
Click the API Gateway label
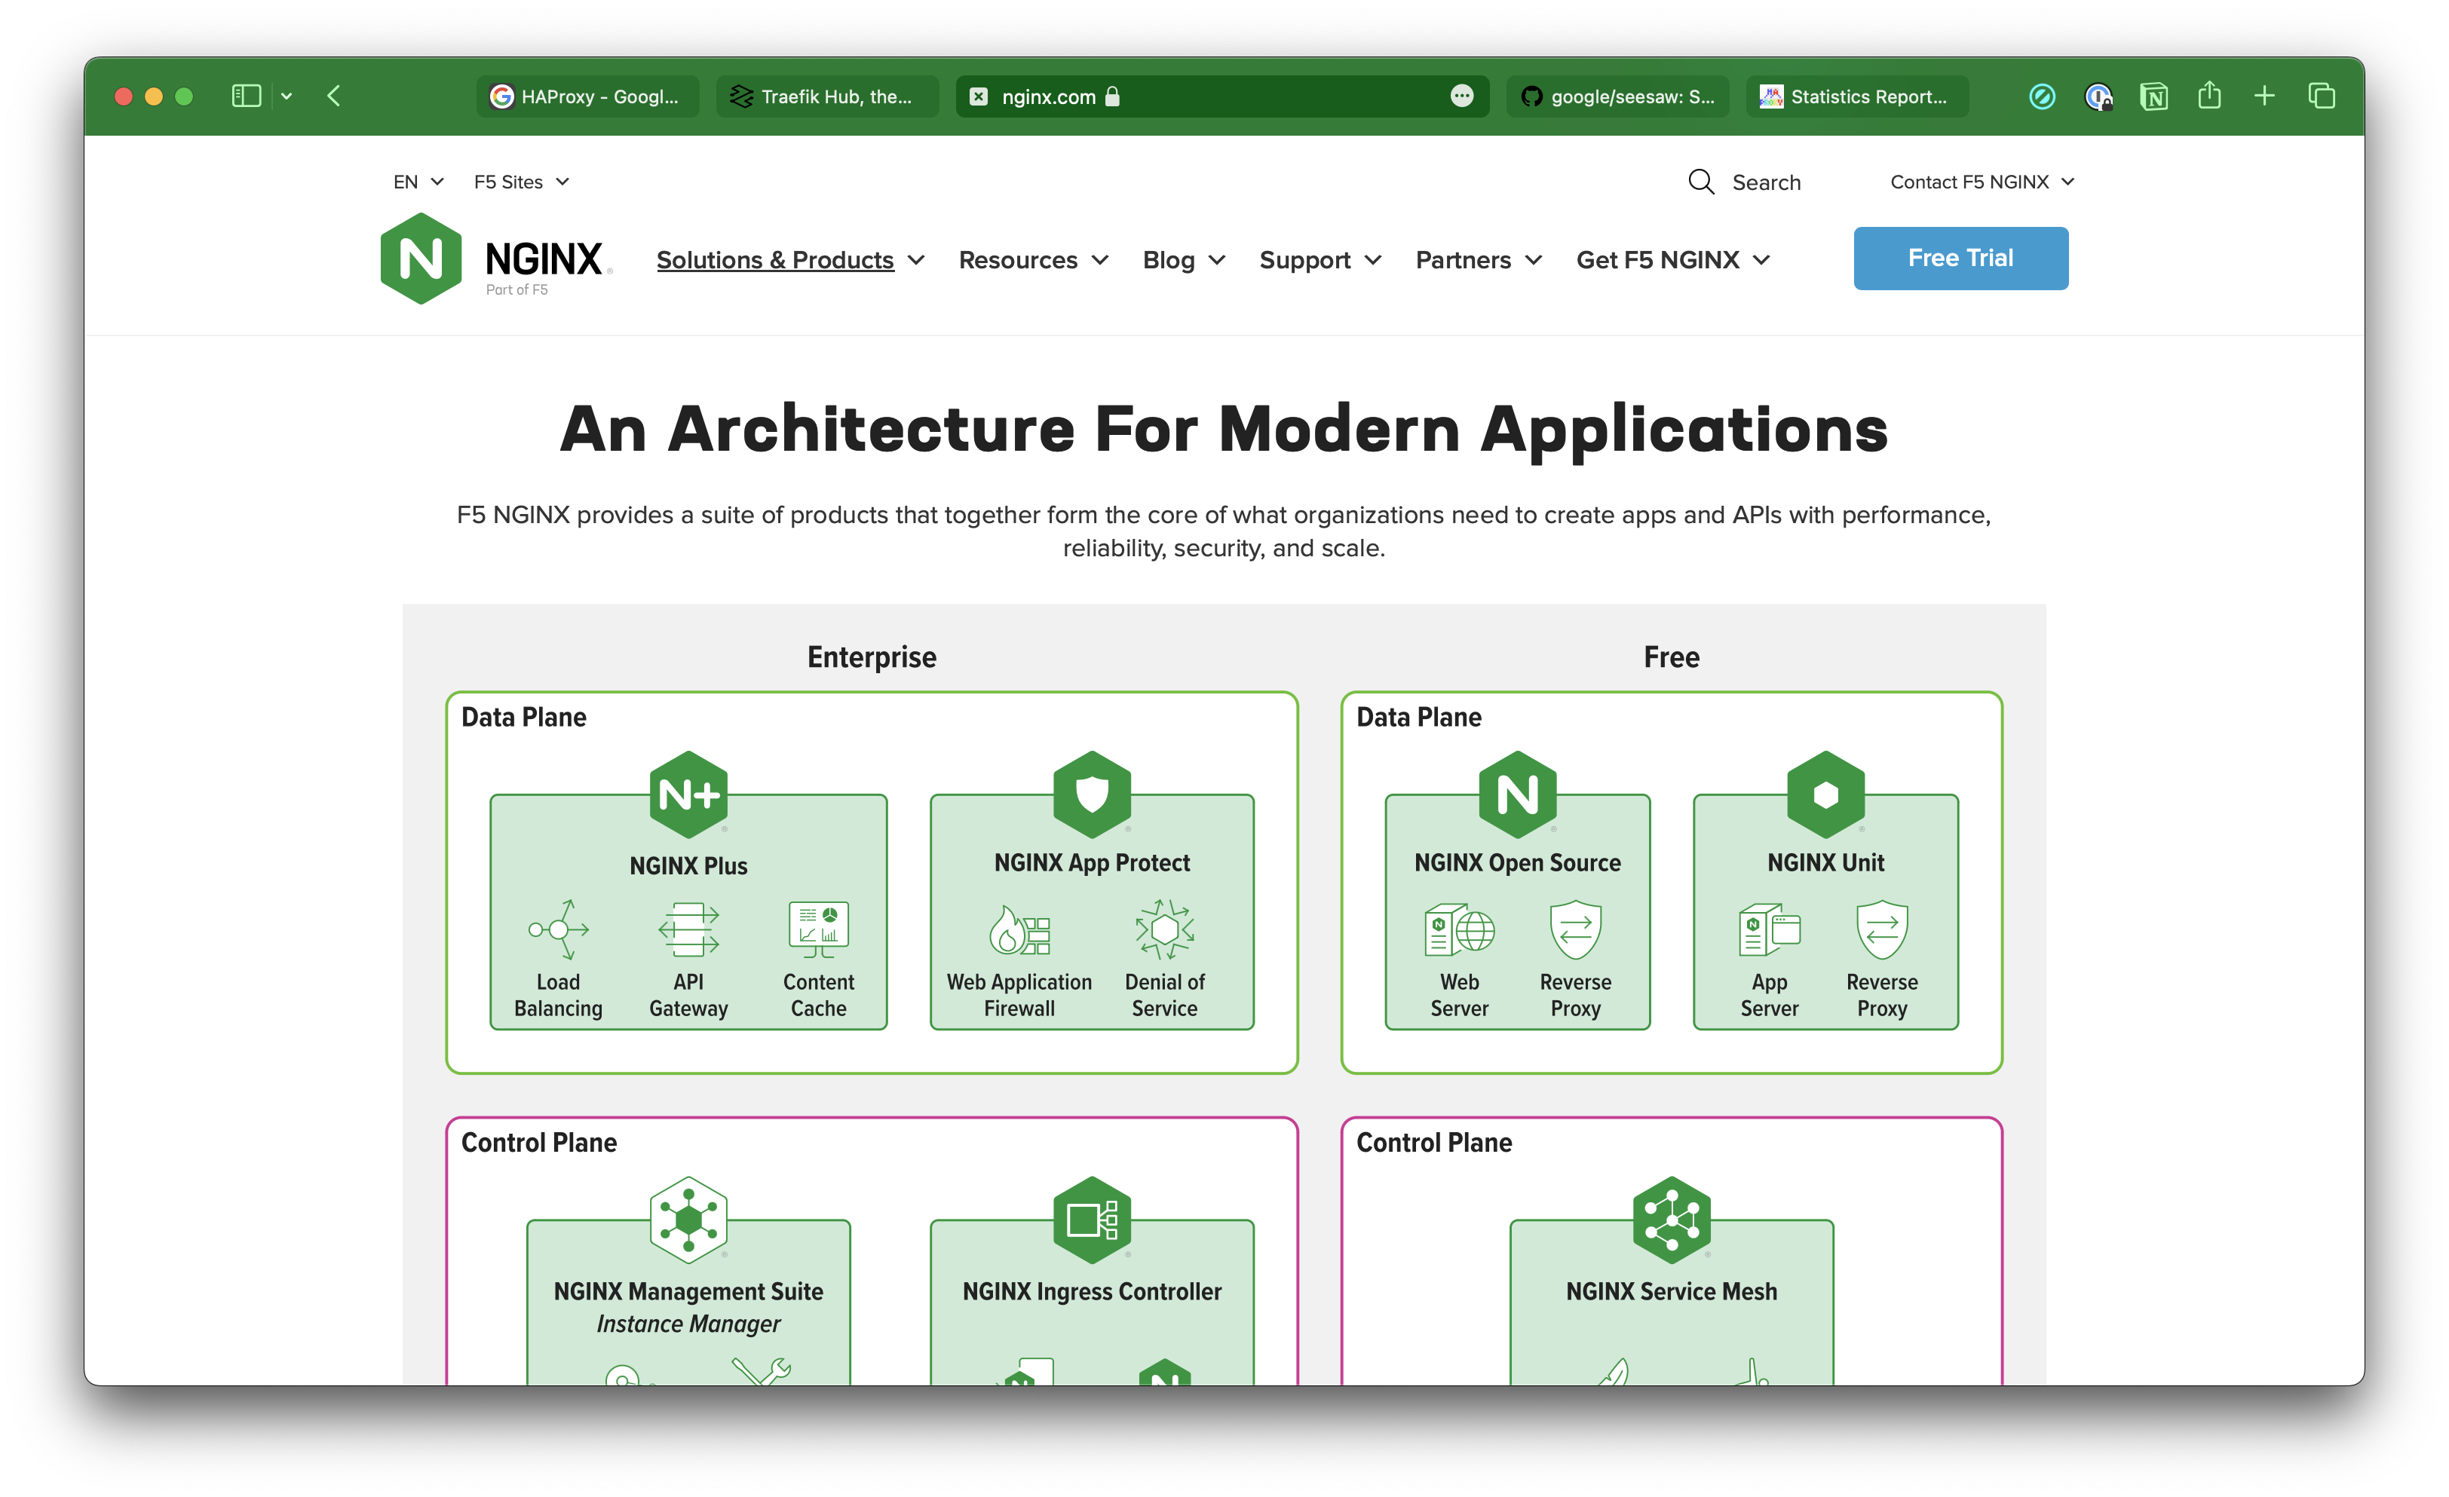click(x=689, y=995)
